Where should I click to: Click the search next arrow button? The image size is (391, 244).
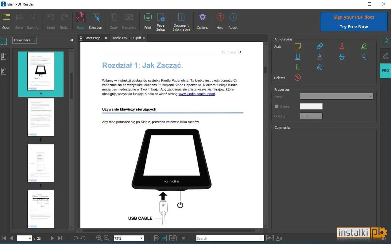pos(261,238)
